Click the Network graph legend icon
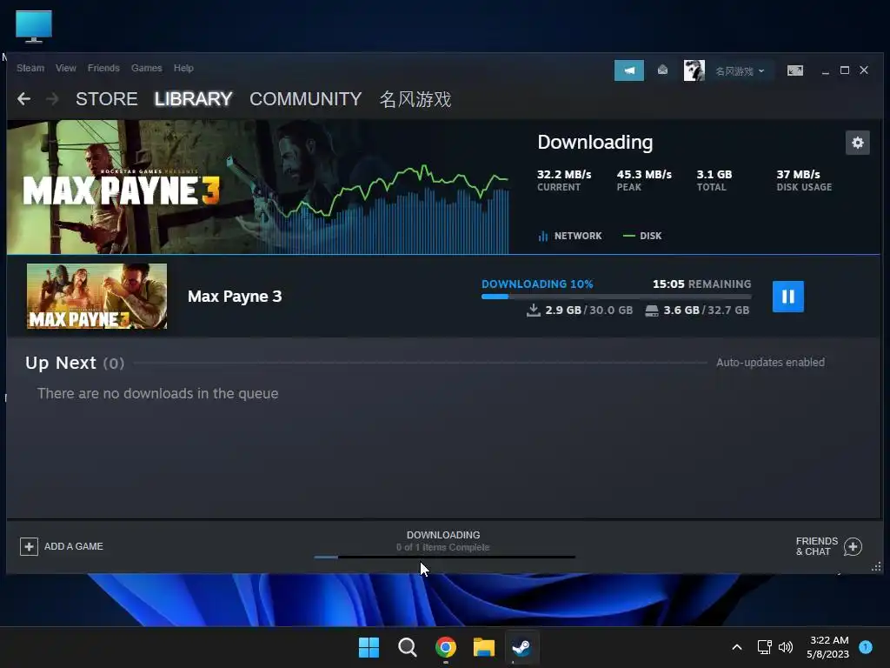The image size is (890, 668). pos(542,236)
